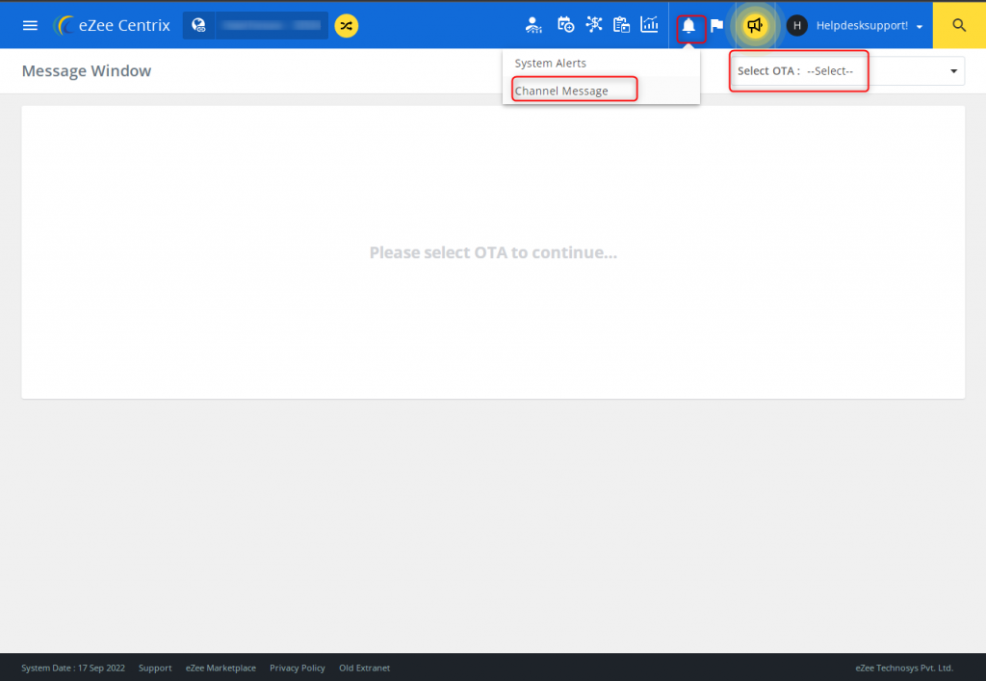
Task: Click the yellow megaphone announcements icon
Action: 755,26
